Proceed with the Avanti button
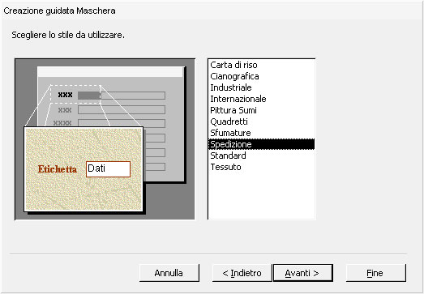 [303, 273]
